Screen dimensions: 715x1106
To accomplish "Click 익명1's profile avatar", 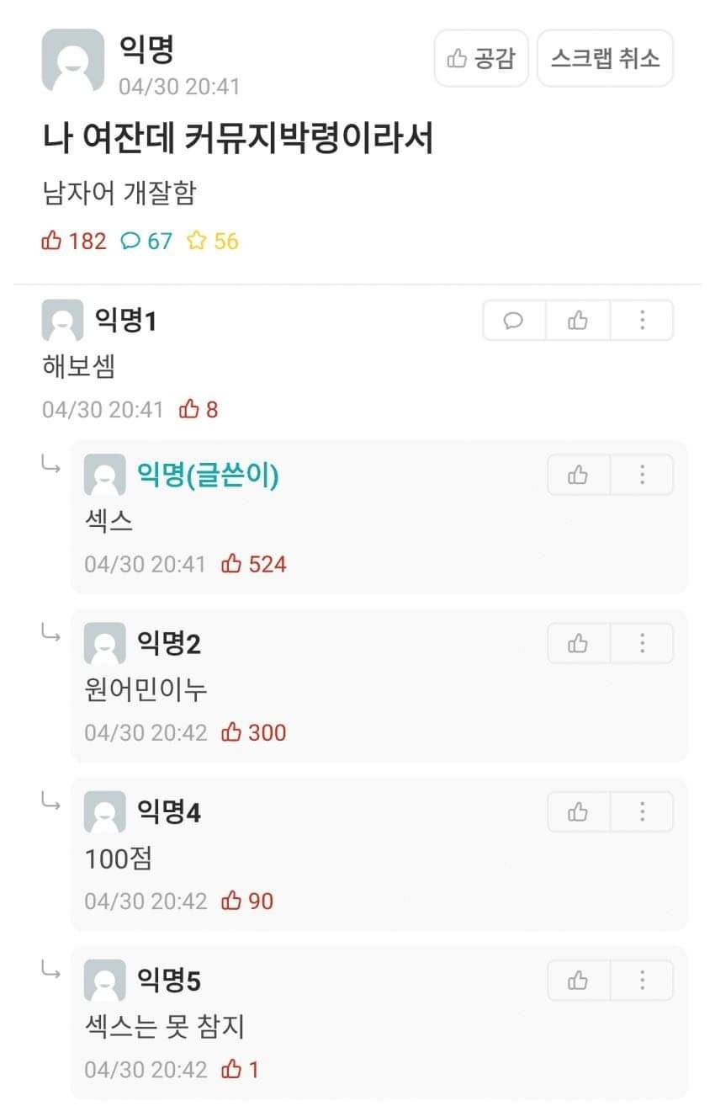I will pyautogui.click(x=62, y=321).
